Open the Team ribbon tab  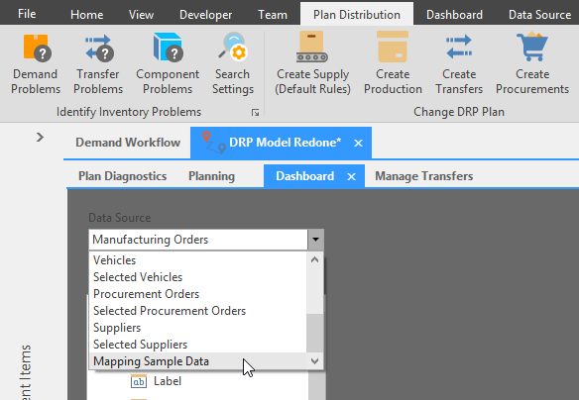coord(272,15)
